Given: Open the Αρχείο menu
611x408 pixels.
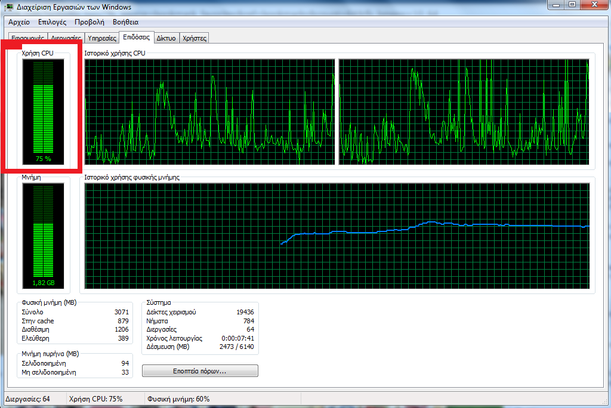Looking at the screenshot, I should coord(19,22).
